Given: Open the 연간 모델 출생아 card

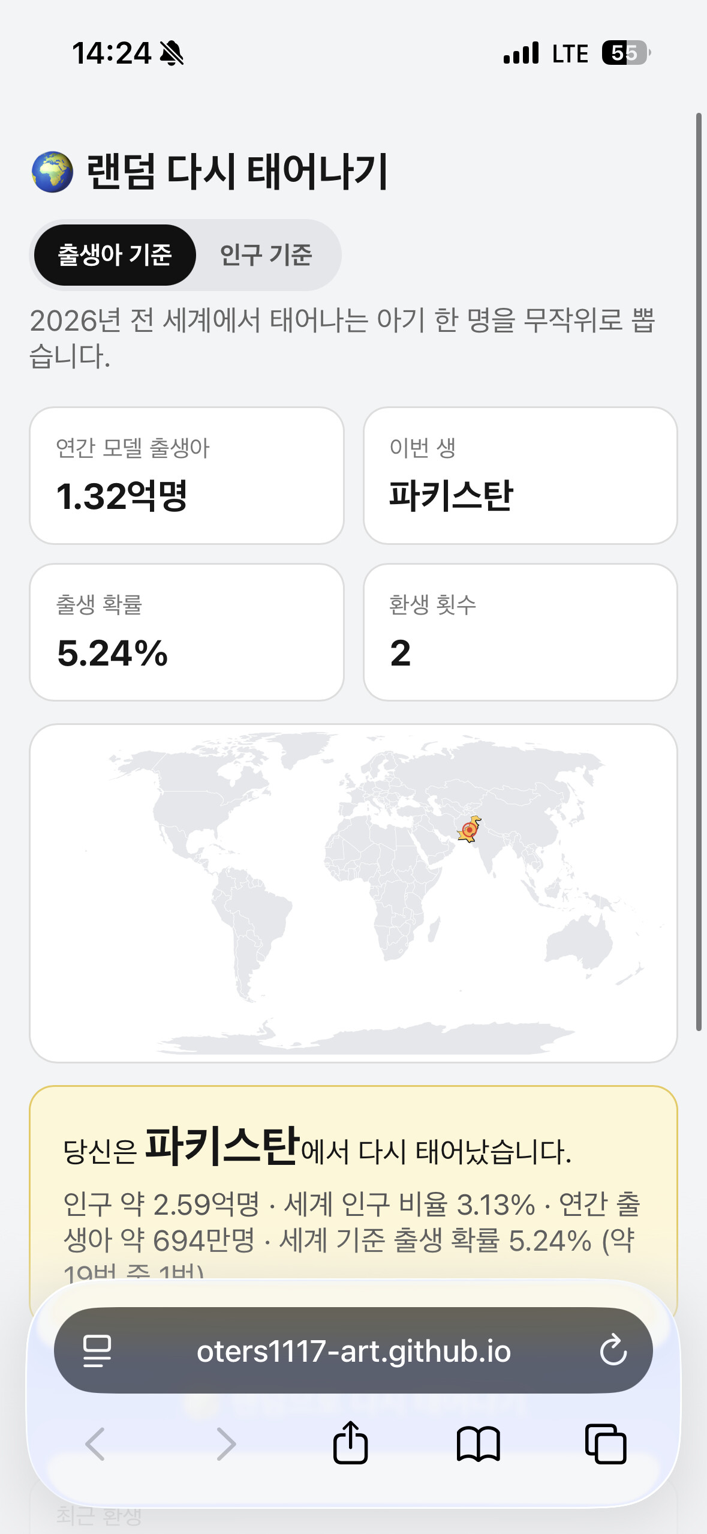Looking at the screenshot, I should 186,476.
